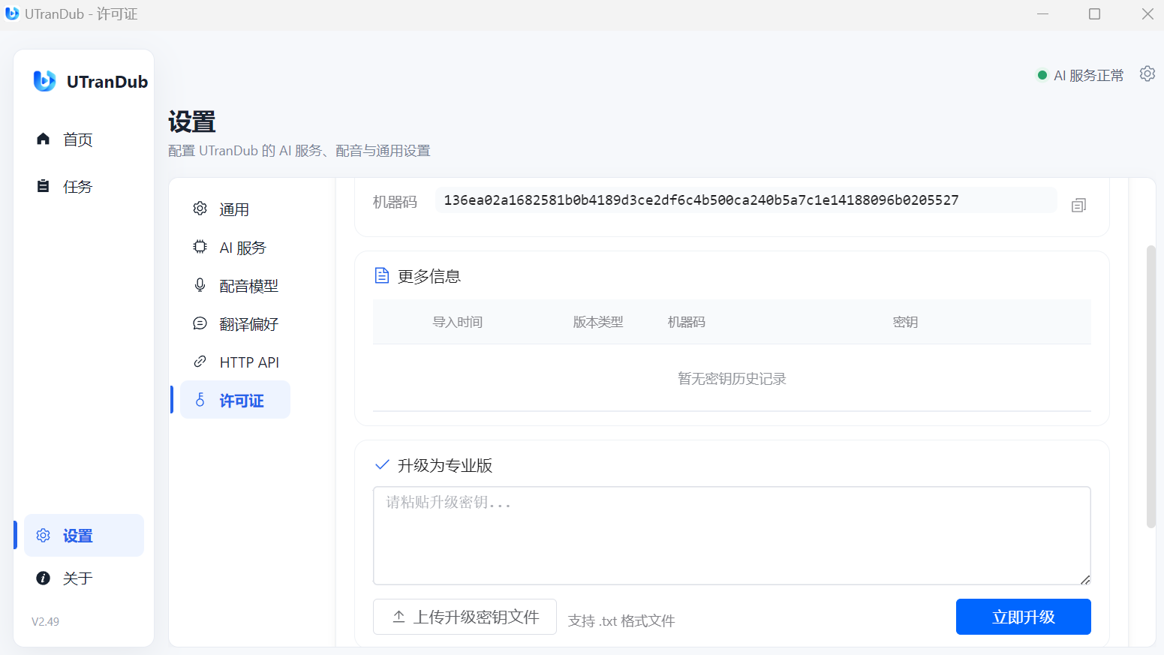The height and width of the screenshot is (655, 1164).
Task: Select the 许可证 settings tab
Action: tap(235, 400)
